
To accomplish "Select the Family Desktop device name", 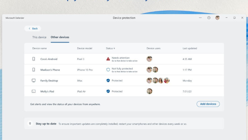I will coord(49,81).
